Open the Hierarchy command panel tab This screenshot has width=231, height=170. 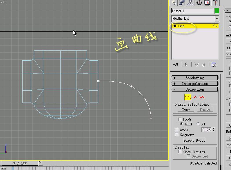pyautogui.click(x=190, y=3)
